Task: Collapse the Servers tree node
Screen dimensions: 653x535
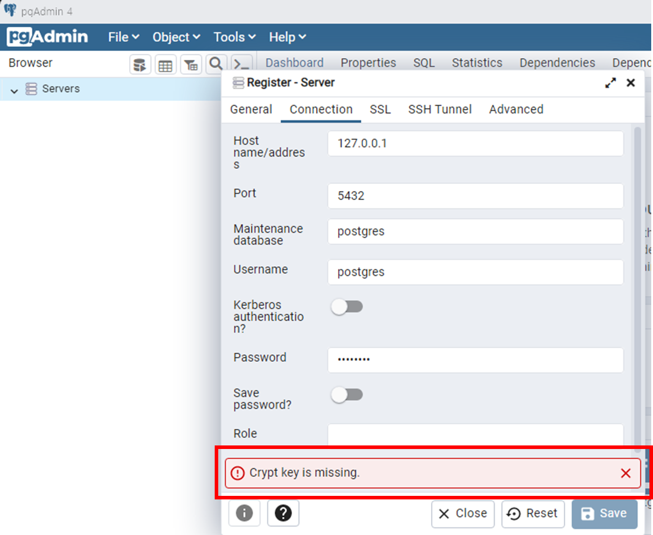Action: coord(14,90)
